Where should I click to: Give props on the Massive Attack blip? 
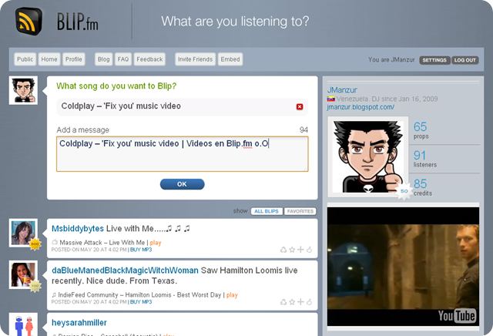[x=309, y=250]
